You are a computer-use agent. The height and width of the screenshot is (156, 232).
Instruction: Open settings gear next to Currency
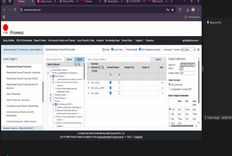point(198,49)
